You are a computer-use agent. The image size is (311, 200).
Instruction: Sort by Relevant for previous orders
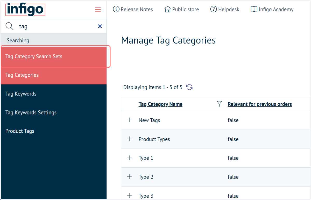(260, 104)
